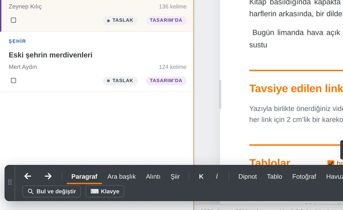Insert a Dipnot footnote
Image resolution: width=343 pixels, height=210 pixels.
pyautogui.click(x=248, y=177)
